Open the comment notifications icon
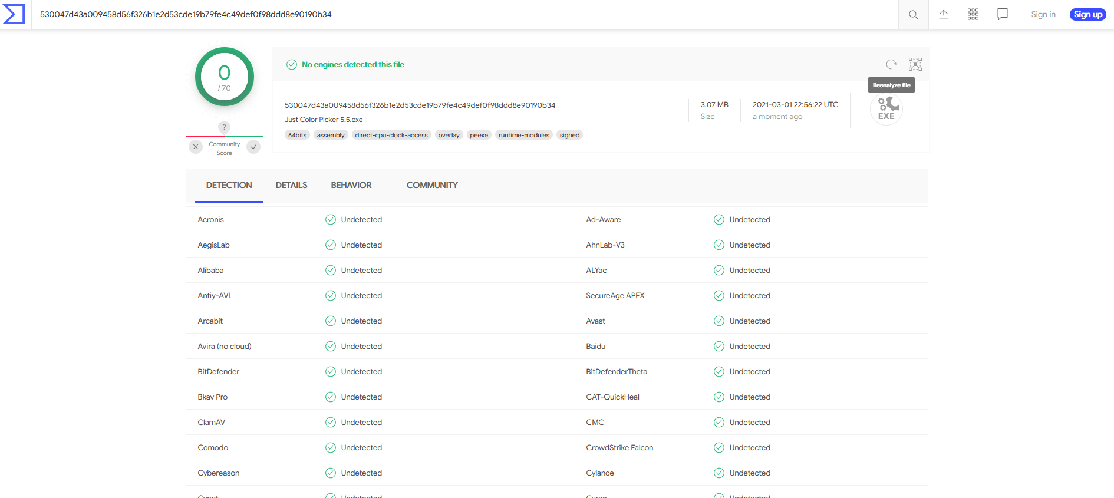Viewport: 1114px width, 498px height. click(1003, 14)
